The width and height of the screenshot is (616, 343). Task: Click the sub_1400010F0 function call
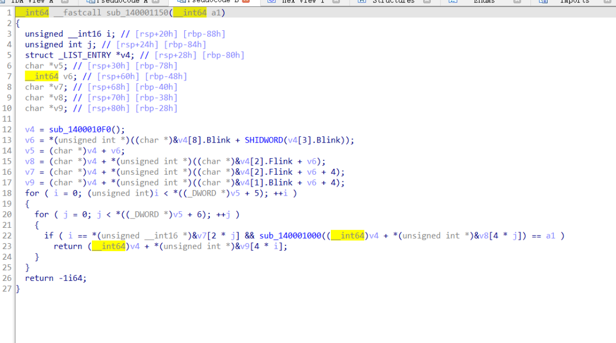(x=80, y=129)
